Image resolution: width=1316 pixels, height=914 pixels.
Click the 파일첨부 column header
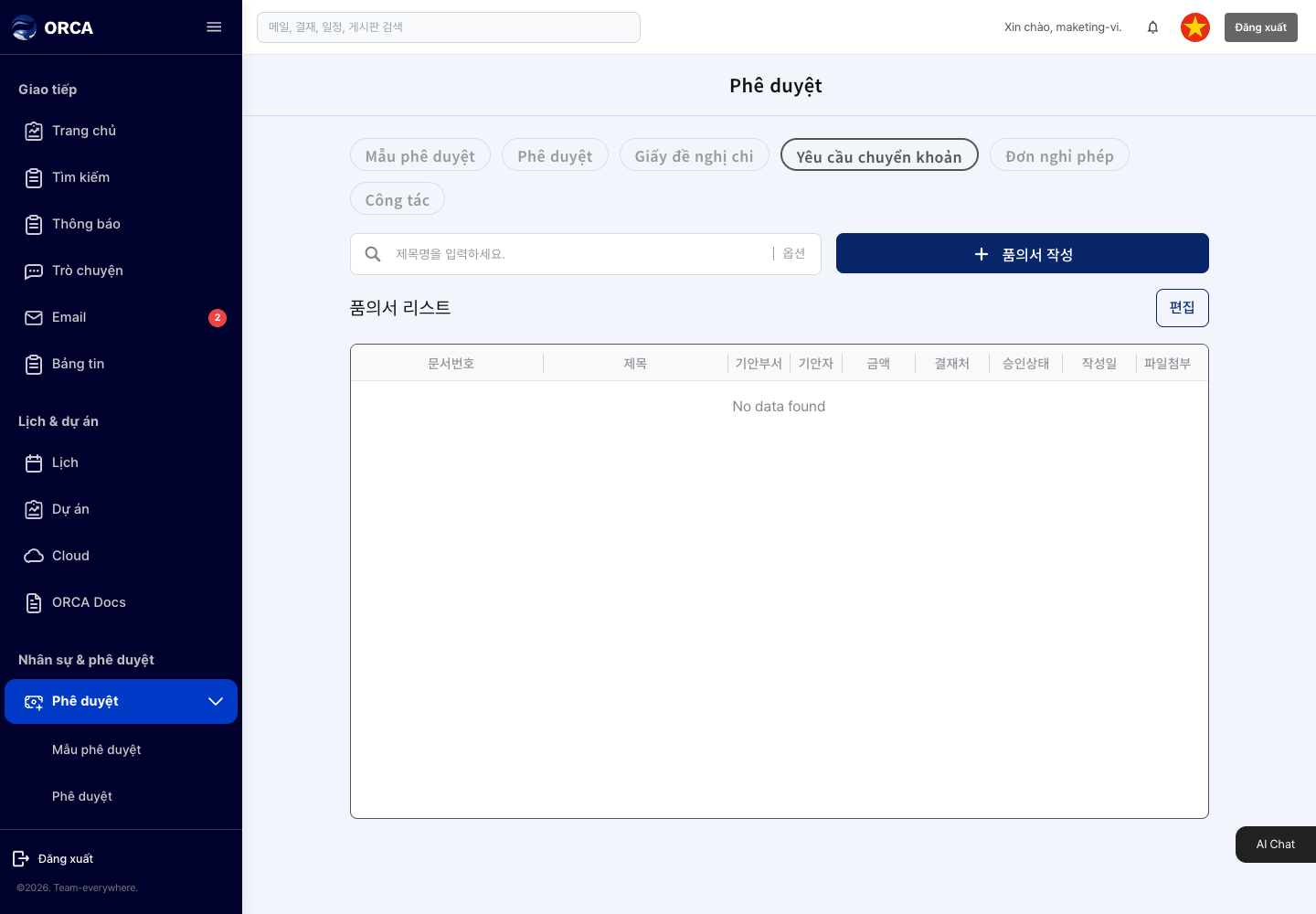coord(1168,364)
